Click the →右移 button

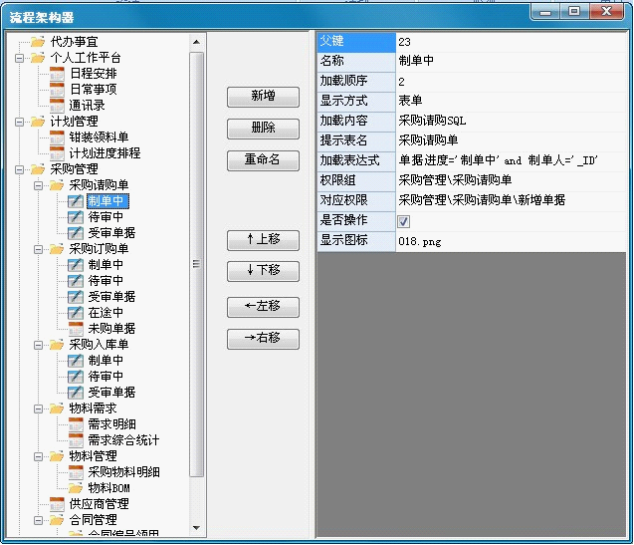263,339
